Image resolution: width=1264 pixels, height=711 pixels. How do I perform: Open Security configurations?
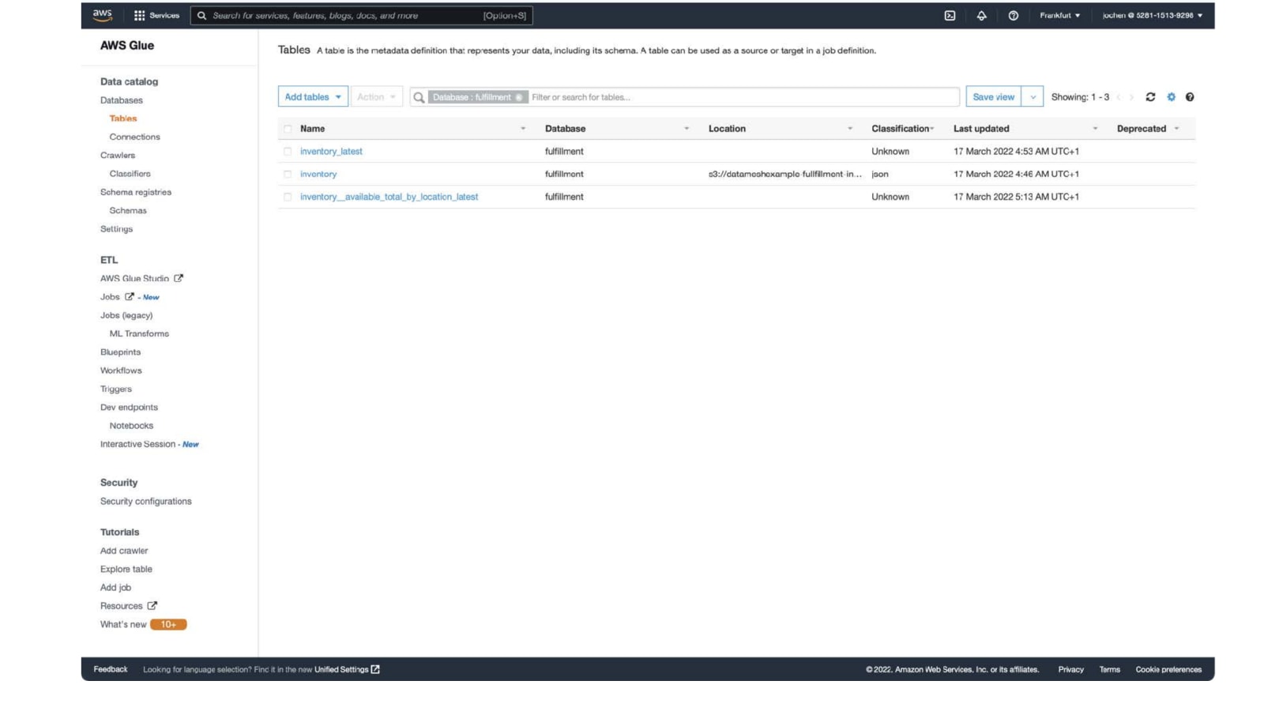[146, 502]
